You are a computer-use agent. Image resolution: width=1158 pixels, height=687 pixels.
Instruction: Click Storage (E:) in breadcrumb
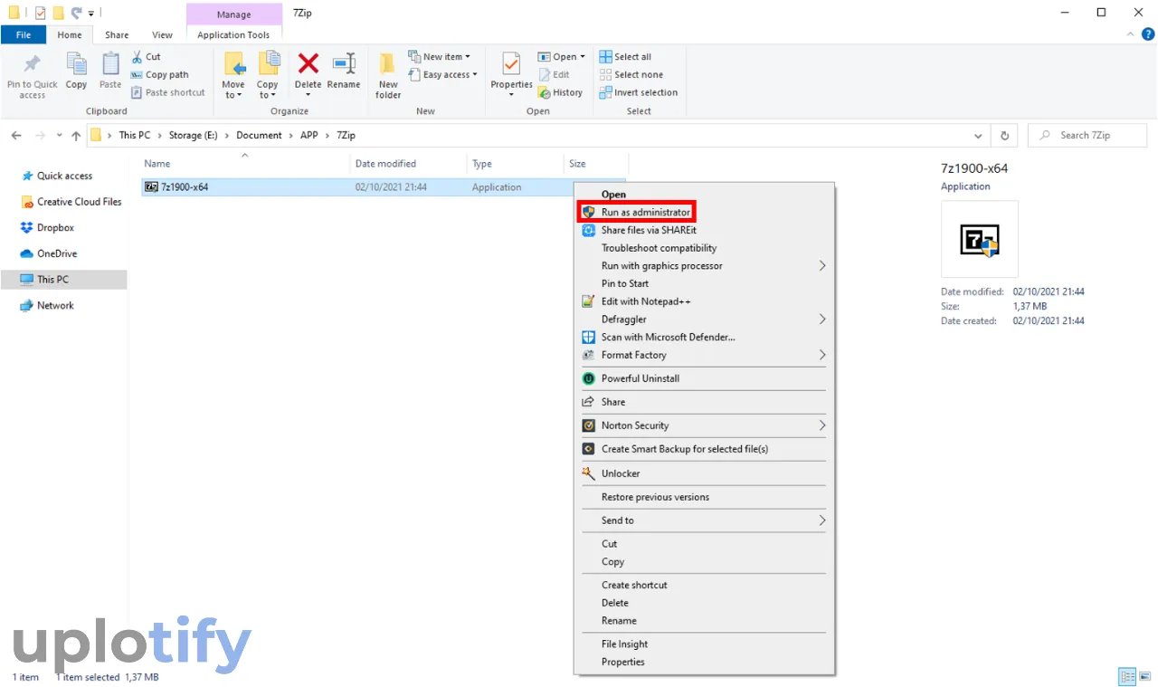point(194,136)
